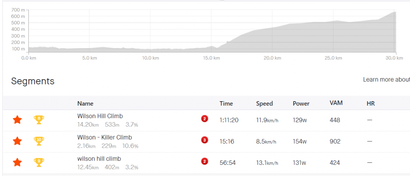The width and height of the screenshot is (410, 176).
Task: Open the Wilson Hill Climb segment
Action: pyautogui.click(x=100, y=116)
